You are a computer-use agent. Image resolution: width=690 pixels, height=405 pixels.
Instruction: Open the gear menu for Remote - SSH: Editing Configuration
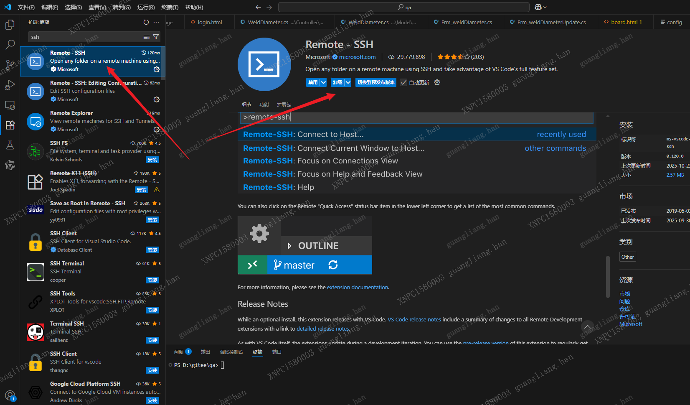[x=157, y=99]
